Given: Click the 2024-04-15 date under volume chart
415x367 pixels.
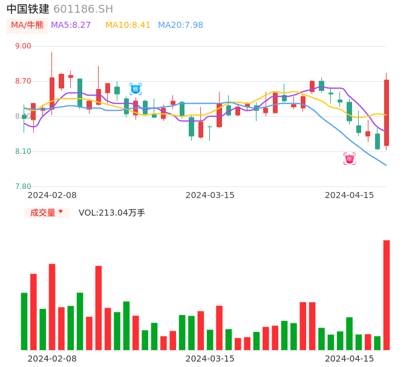Looking at the screenshot, I should 350,359.
